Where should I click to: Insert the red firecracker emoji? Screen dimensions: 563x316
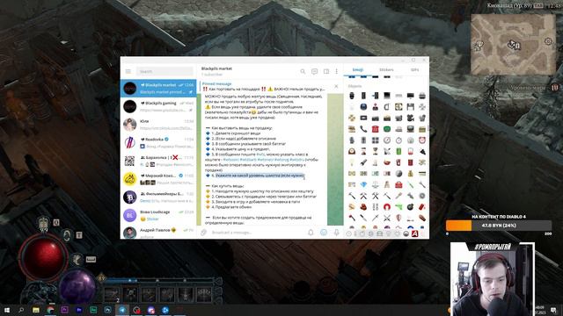click(x=422, y=207)
